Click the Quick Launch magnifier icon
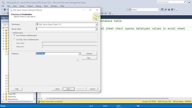The height and width of the screenshot is (108, 192). (x=185, y=2)
